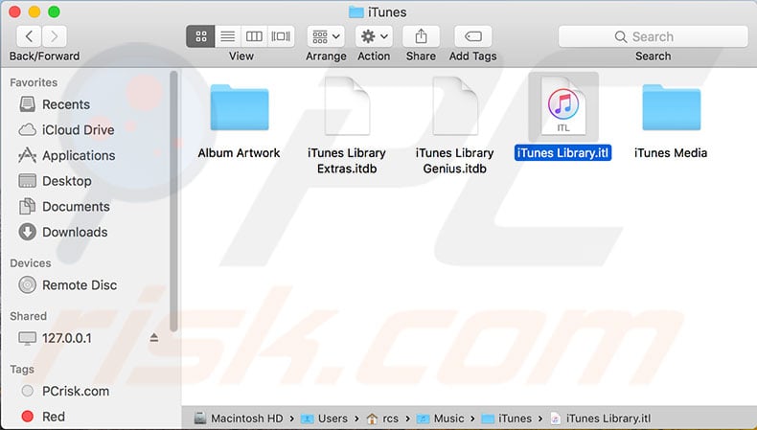Click the Favorites section header
757x430 pixels.
pos(34,82)
